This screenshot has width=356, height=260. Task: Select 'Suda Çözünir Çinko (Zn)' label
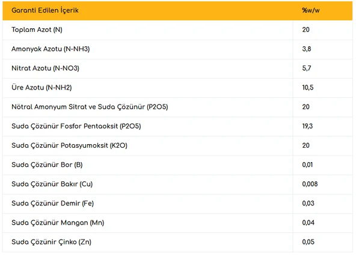[x=52, y=242]
